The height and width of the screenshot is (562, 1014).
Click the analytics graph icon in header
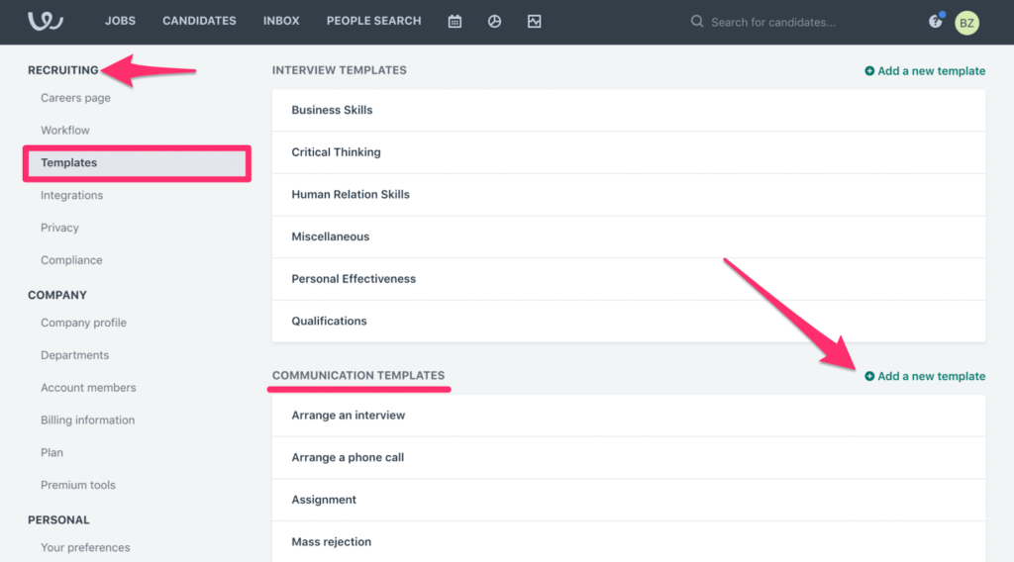pos(534,22)
